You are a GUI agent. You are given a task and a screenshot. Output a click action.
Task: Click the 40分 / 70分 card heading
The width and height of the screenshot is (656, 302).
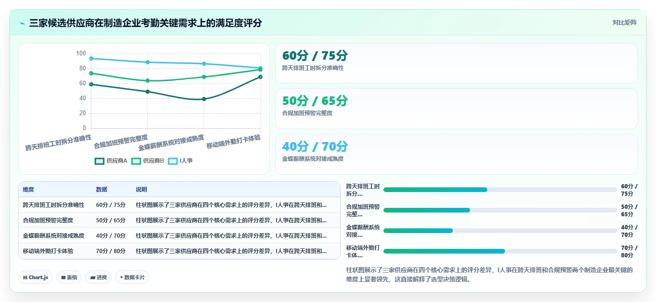(x=315, y=146)
